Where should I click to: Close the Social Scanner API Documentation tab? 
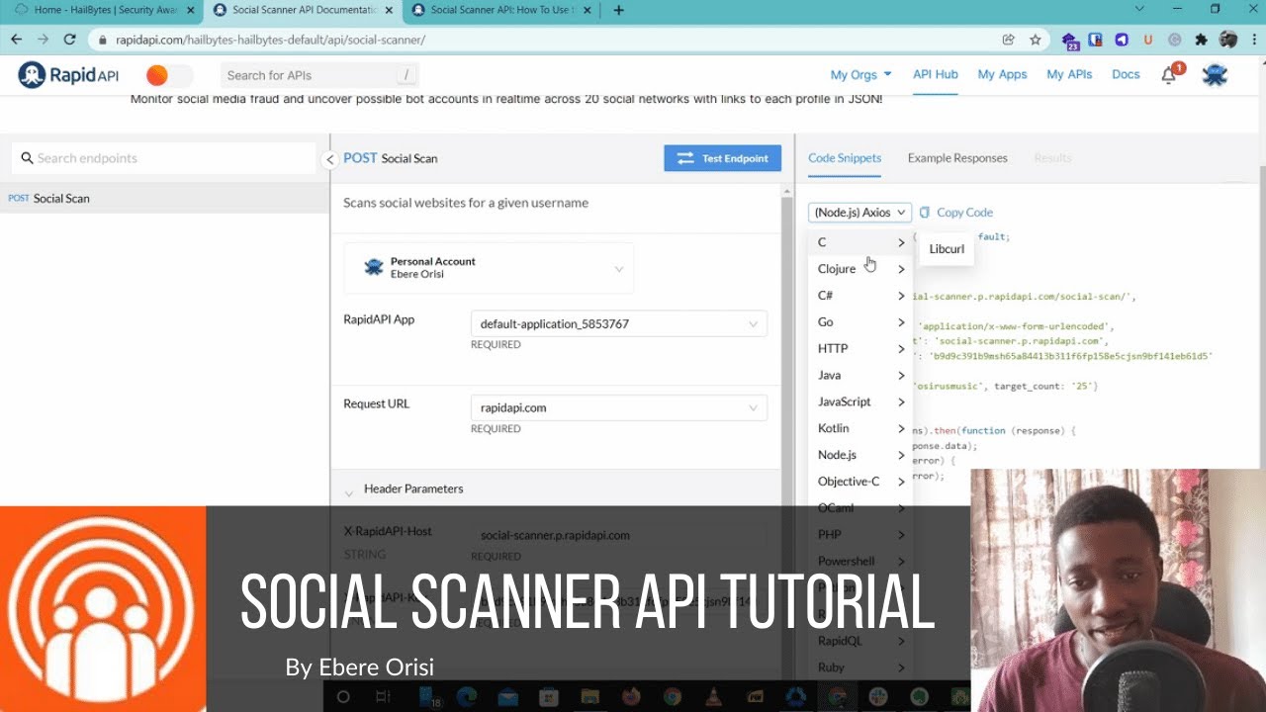tap(389, 10)
